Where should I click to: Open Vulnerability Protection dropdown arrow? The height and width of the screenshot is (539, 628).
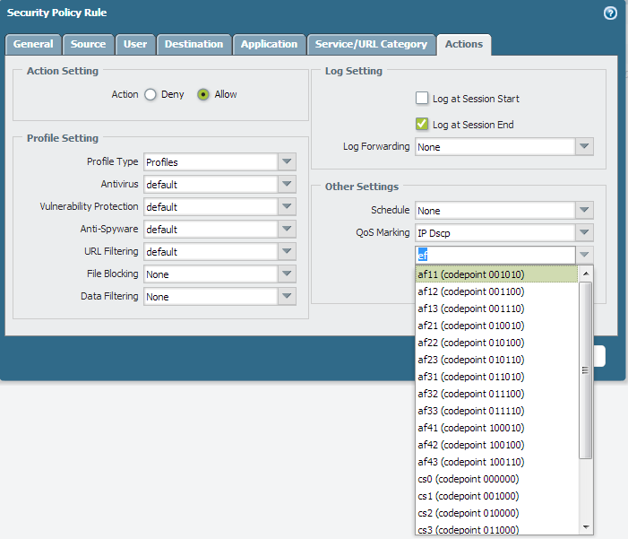(x=287, y=207)
